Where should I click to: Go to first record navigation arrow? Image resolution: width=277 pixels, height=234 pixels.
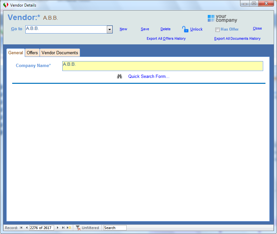point(21,228)
